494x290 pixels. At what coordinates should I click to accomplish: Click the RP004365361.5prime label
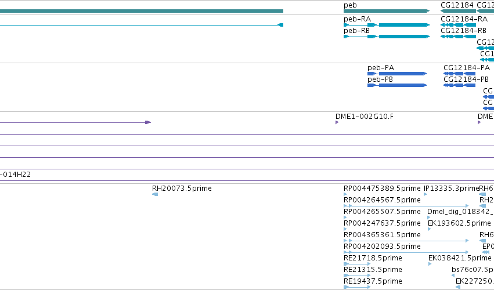click(382, 235)
